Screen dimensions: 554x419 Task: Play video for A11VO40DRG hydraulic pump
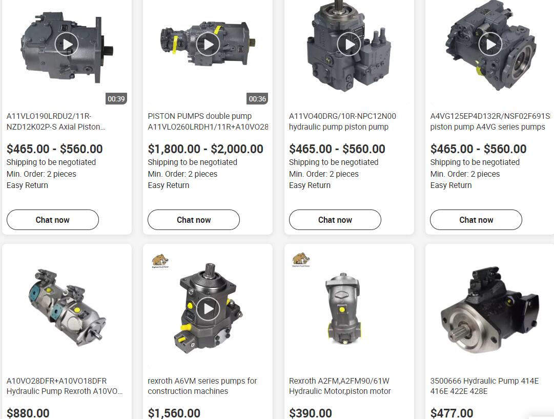pyautogui.click(x=349, y=45)
